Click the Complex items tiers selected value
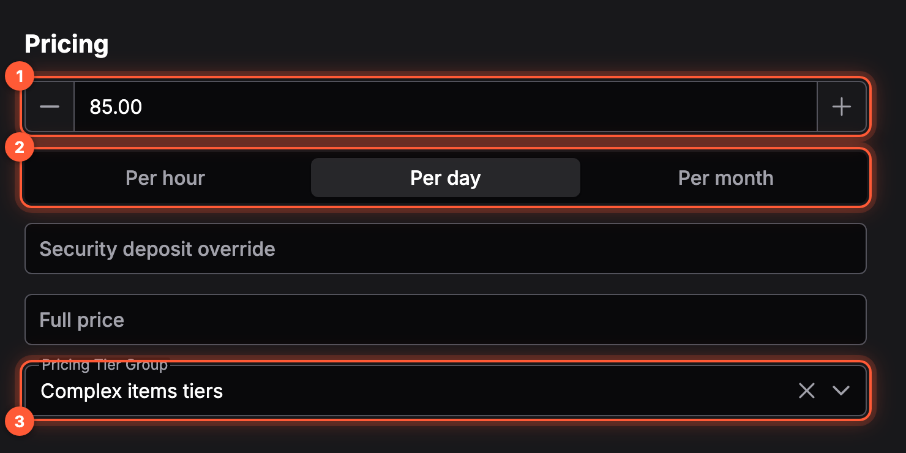 tap(132, 391)
